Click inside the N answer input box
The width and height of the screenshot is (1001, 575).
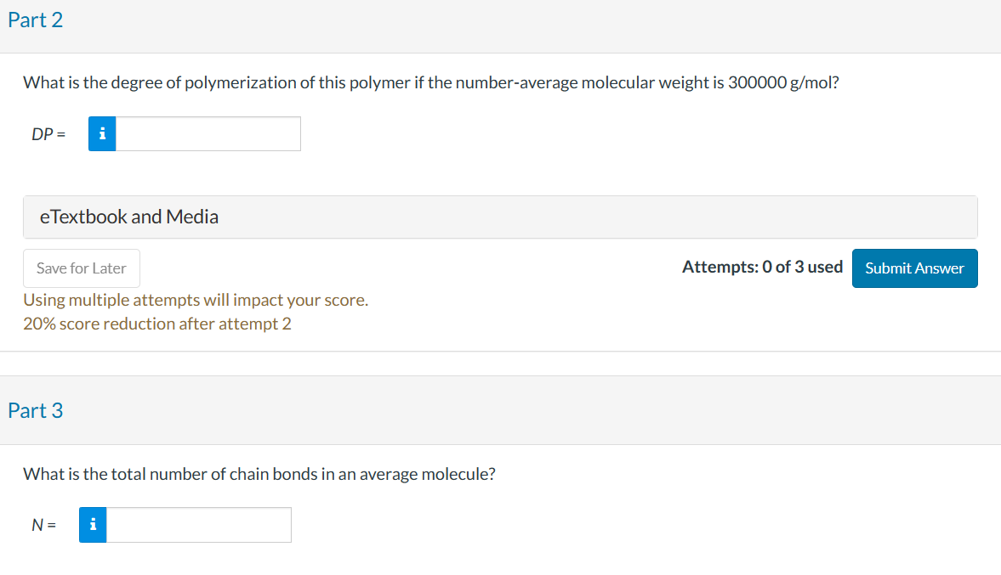pos(200,524)
